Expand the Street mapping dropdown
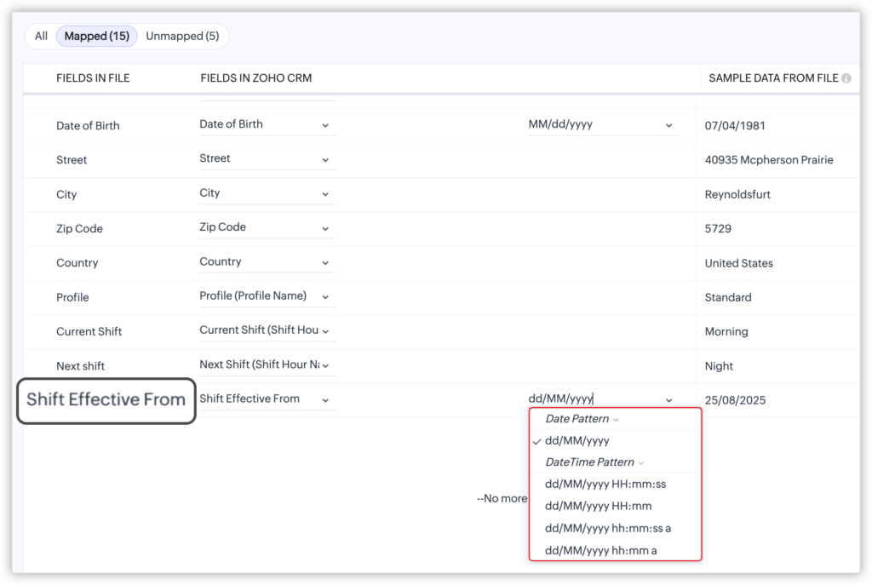 326,159
